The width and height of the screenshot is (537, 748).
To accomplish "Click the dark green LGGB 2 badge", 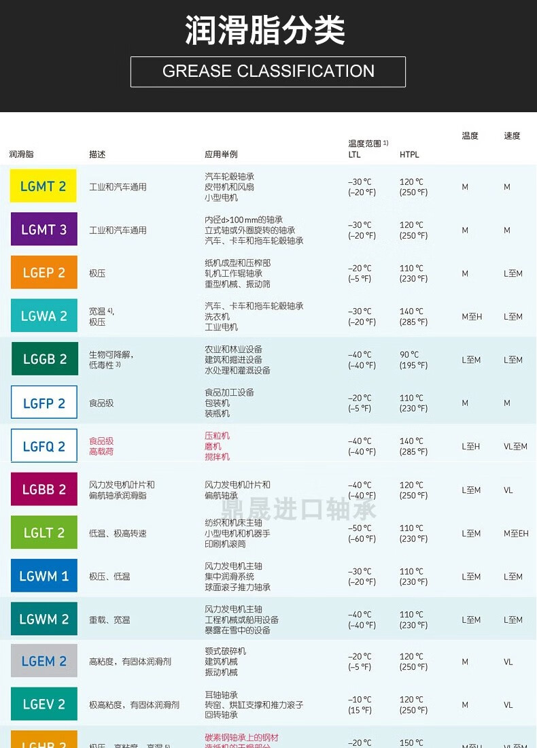I will pos(44,359).
